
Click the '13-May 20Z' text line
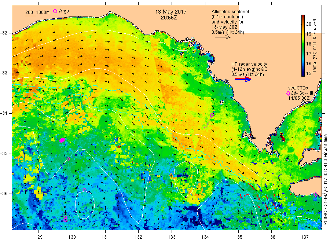(224, 27)
